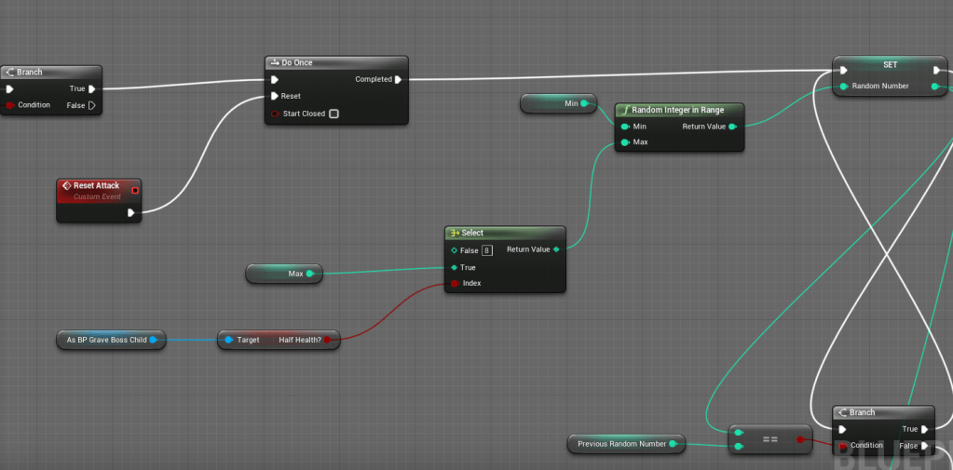Screen dimensions: 953x470
Task: Select the Random Integer in Range node title
Action: 678,110
